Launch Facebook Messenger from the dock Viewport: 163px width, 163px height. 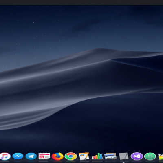pyautogui.click(x=18, y=156)
